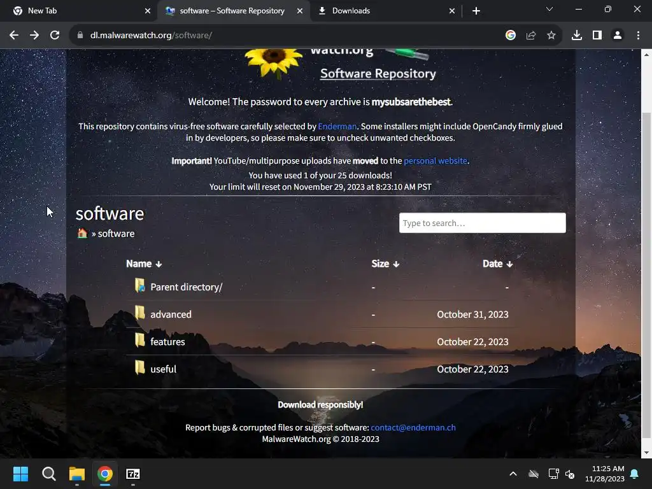Screen dimensions: 652x489
Task: Email contact@enderman.ch link
Action: coord(413,427)
